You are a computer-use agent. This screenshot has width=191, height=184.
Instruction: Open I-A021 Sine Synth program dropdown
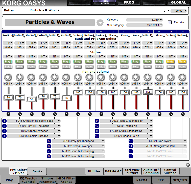[x=160, y=141]
